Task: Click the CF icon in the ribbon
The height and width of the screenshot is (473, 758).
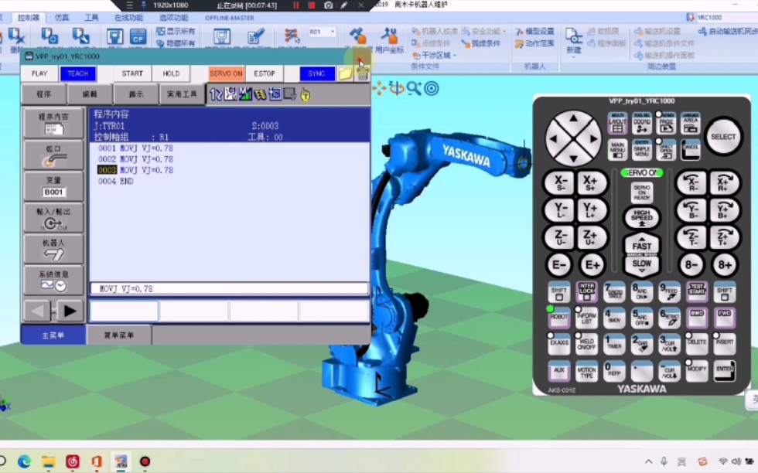Action: (x=138, y=37)
